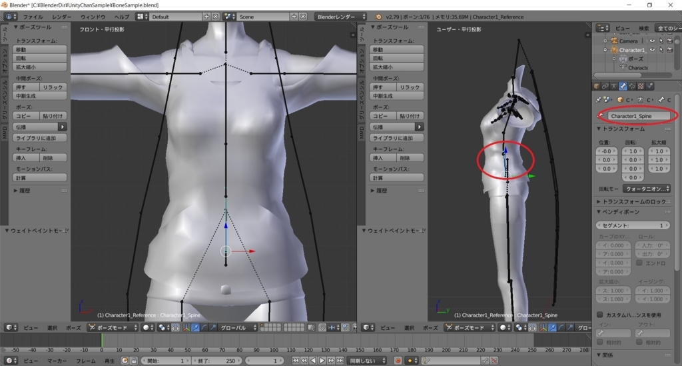Open pivot point selector in left viewport
This screenshot has height=366, width=682.
point(164,328)
